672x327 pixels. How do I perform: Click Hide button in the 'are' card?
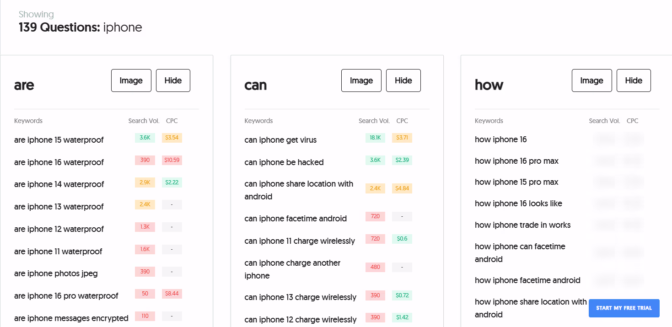tap(173, 80)
